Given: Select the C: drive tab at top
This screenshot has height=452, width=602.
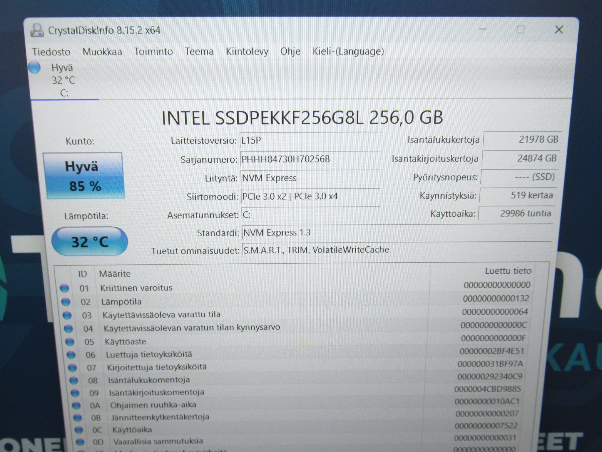Looking at the screenshot, I should pos(64,80).
